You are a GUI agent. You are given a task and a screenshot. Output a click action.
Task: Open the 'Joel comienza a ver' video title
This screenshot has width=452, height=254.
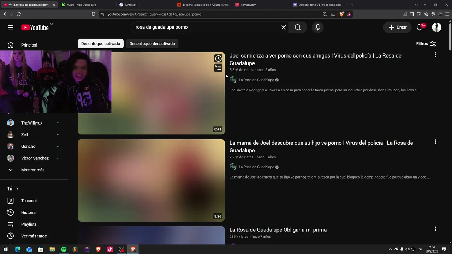click(315, 59)
